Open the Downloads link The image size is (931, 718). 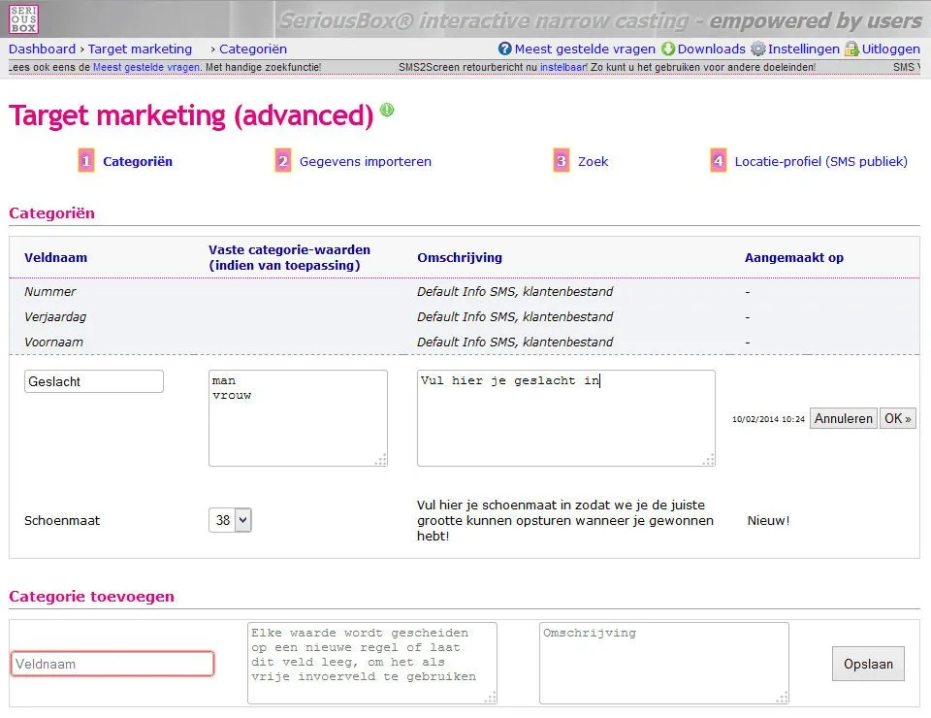point(711,49)
